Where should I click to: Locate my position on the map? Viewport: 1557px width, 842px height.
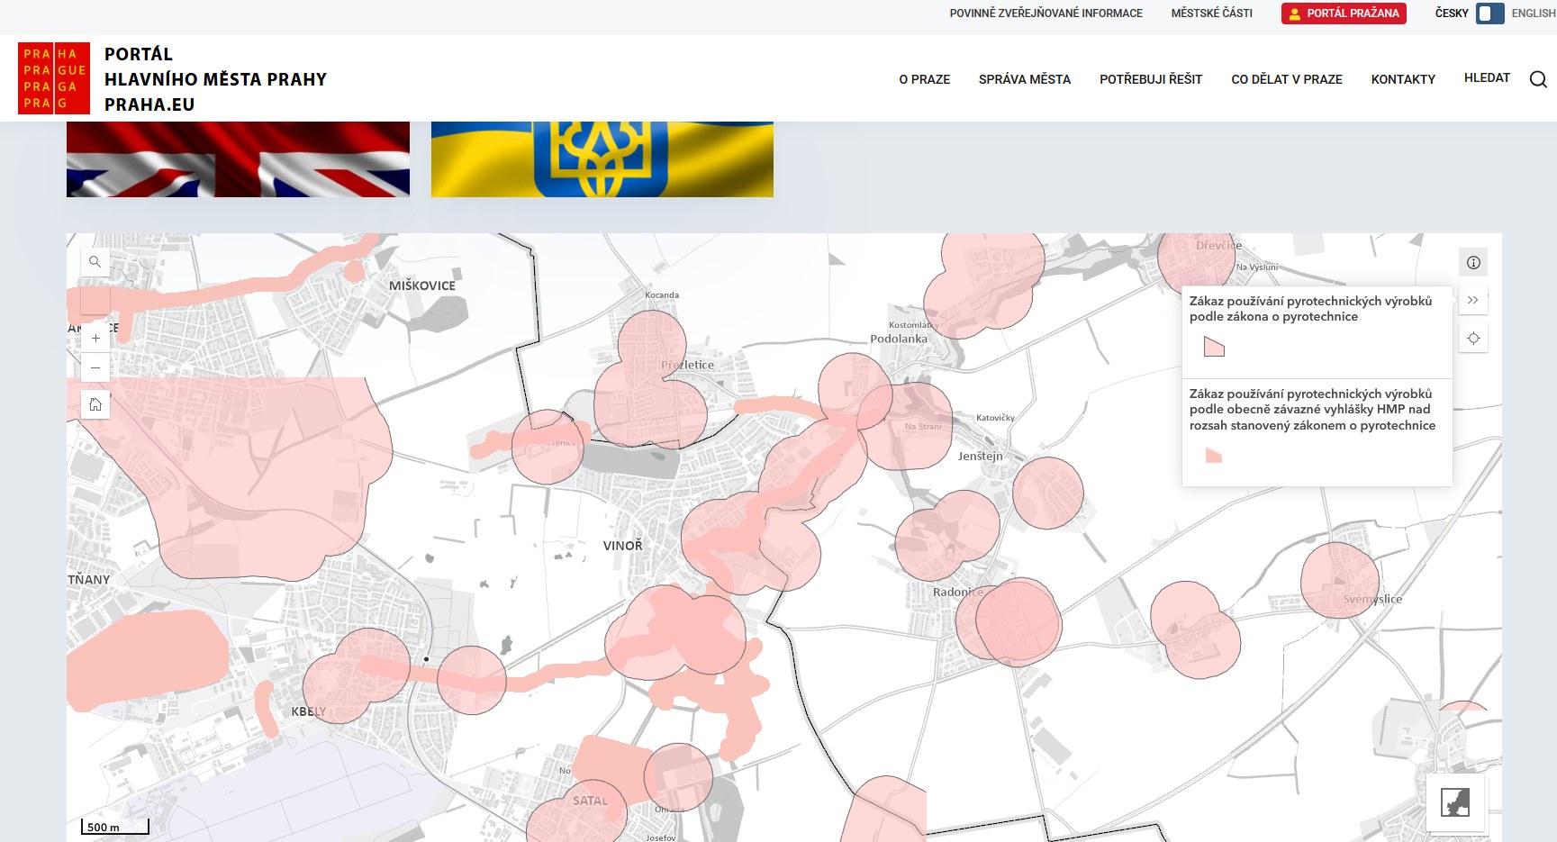pos(1473,339)
